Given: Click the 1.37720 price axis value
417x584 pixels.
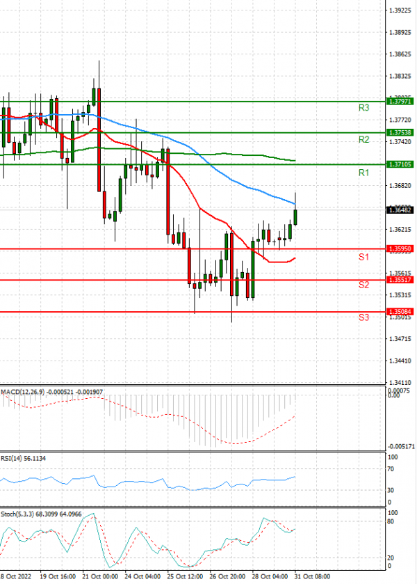Looking at the screenshot, I should [x=400, y=120].
